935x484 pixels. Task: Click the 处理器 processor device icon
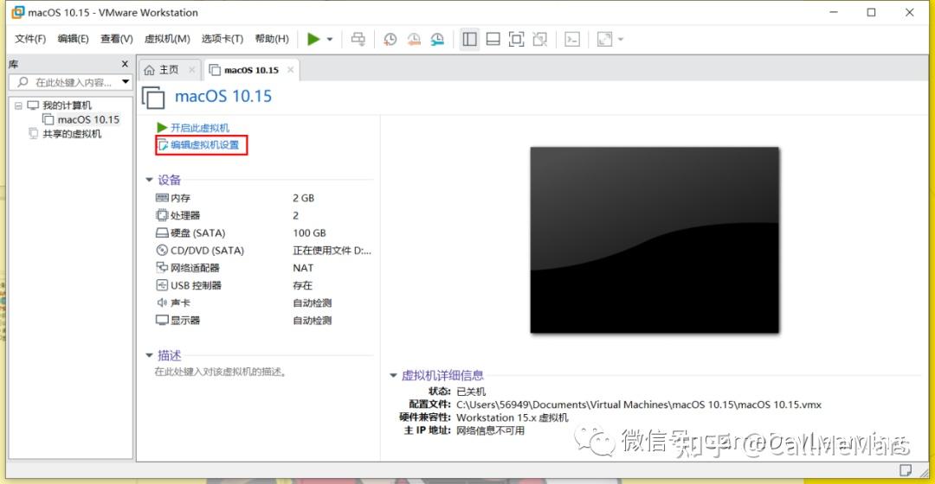pos(162,215)
